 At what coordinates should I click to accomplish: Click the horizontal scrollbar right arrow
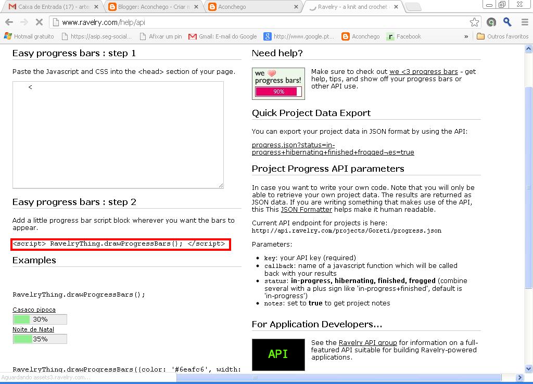pyautogui.click(x=519, y=378)
